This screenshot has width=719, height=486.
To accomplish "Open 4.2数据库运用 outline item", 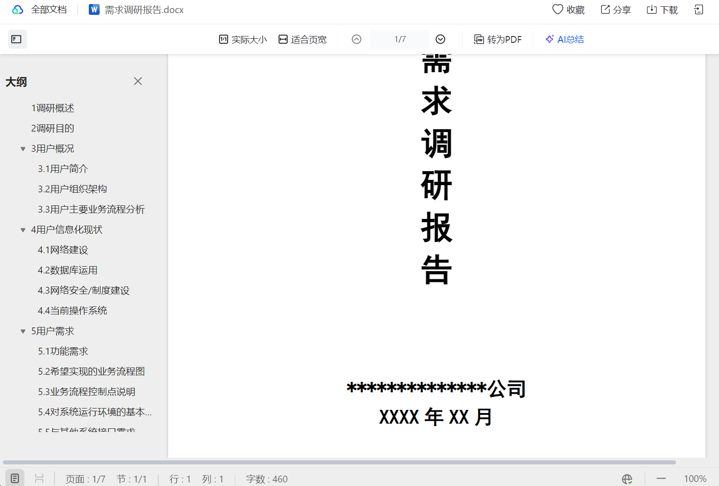I will pyautogui.click(x=68, y=270).
